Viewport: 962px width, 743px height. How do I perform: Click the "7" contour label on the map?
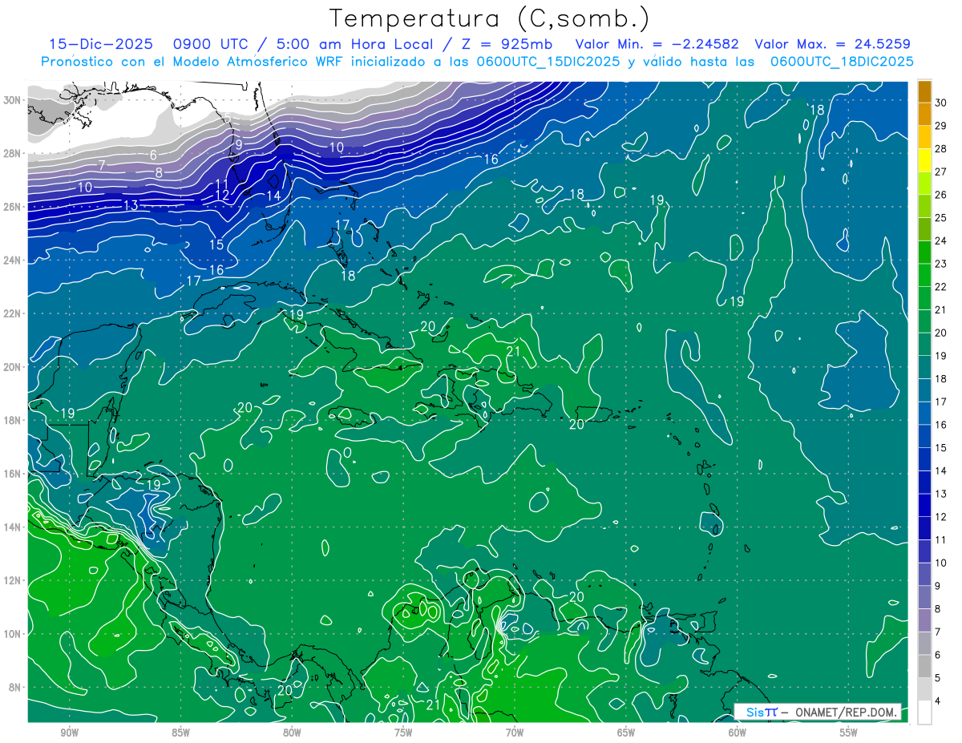pyautogui.click(x=102, y=166)
